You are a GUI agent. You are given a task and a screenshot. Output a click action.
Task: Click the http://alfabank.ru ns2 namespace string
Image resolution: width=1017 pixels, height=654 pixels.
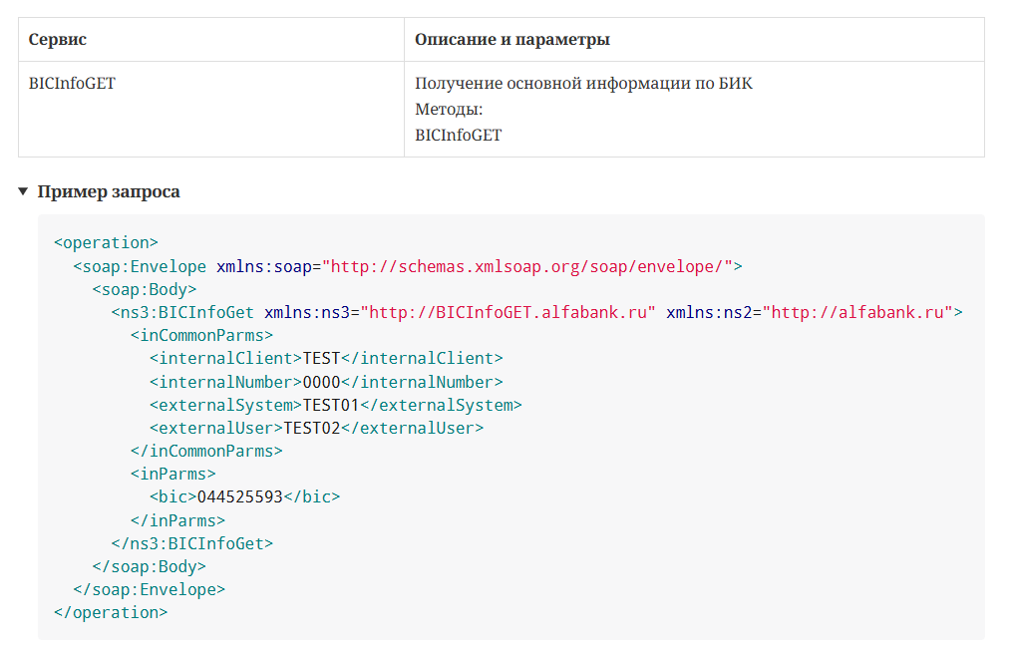pyautogui.click(x=857, y=312)
